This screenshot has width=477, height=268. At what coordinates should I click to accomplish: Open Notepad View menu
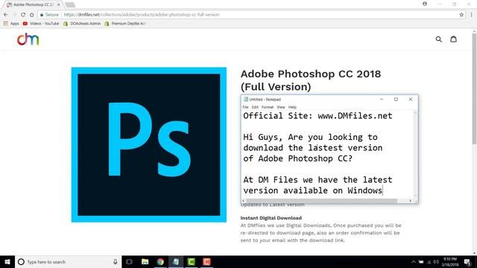click(x=281, y=107)
